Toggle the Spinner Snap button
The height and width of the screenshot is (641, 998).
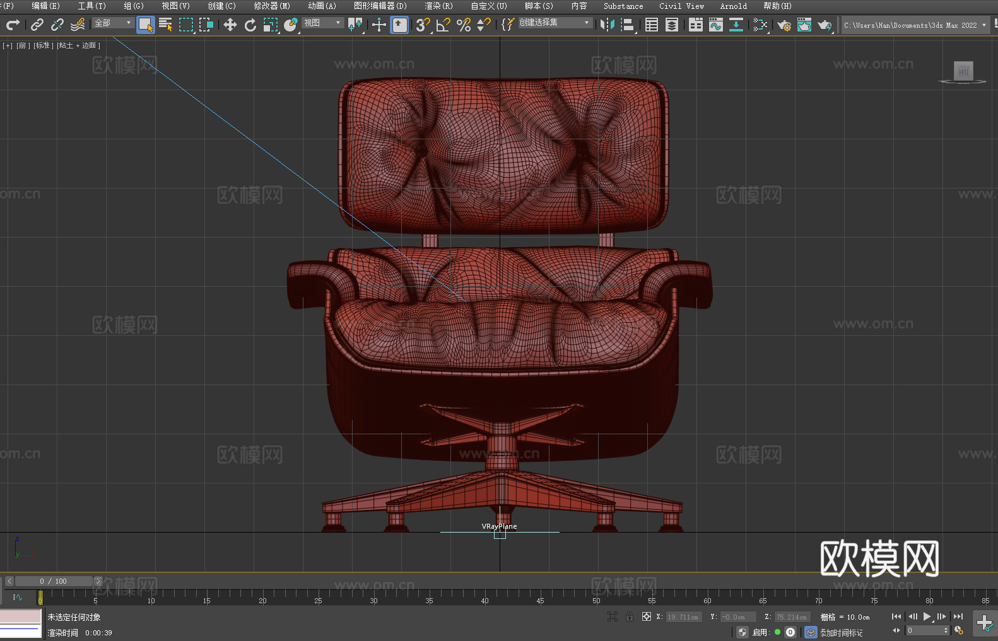[x=484, y=25]
